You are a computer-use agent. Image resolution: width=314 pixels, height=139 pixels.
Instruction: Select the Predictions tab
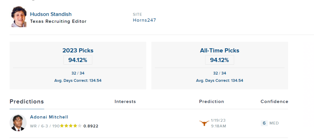[x=27, y=102]
